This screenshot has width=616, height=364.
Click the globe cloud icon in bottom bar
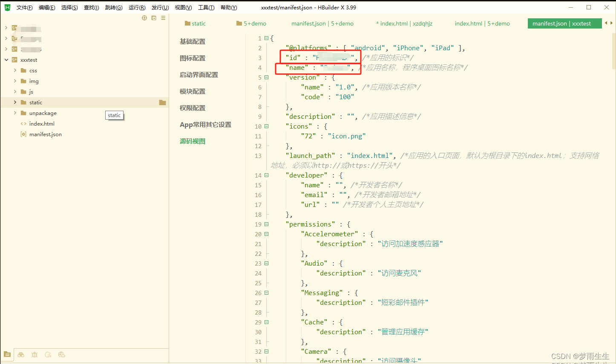(62, 355)
